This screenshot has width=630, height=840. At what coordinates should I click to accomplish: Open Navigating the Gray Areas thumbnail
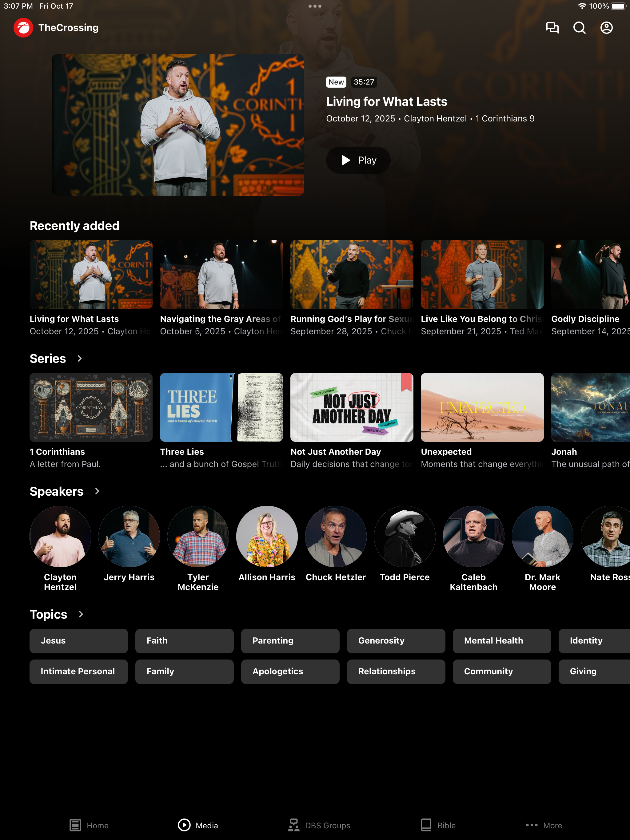(221, 275)
